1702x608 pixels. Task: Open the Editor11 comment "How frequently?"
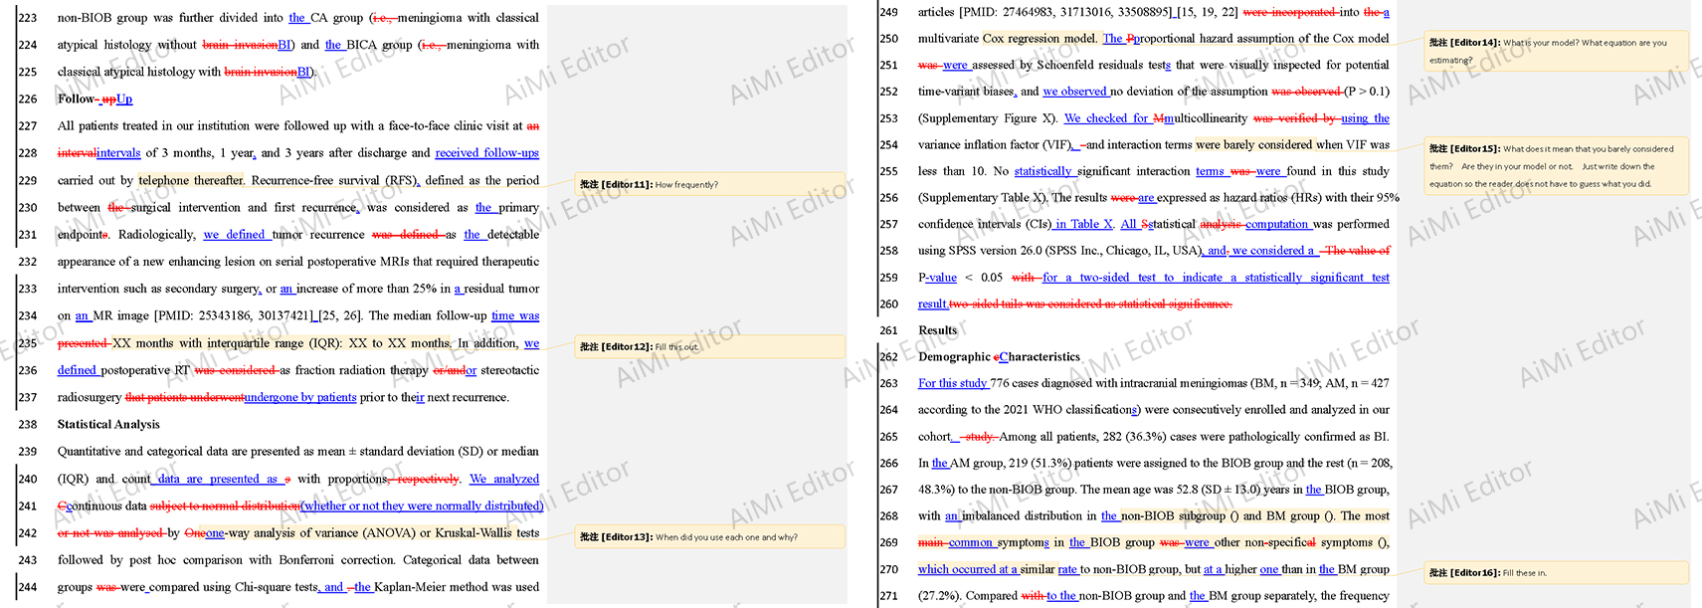point(709,184)
